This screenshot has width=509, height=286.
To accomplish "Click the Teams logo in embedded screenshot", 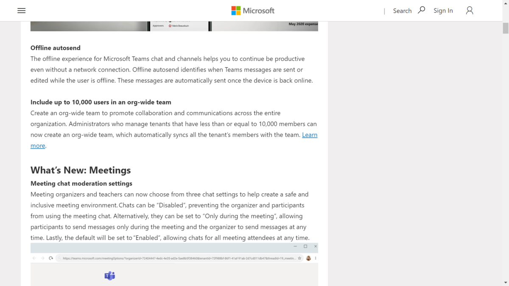I will coord(110,276).
